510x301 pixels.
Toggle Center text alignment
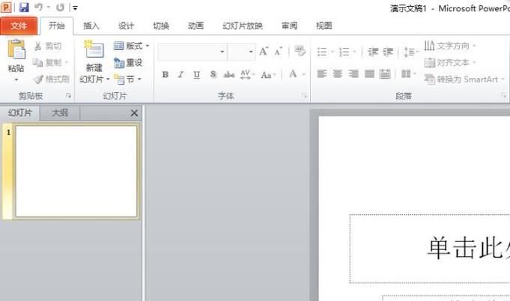tap(337, 74)
